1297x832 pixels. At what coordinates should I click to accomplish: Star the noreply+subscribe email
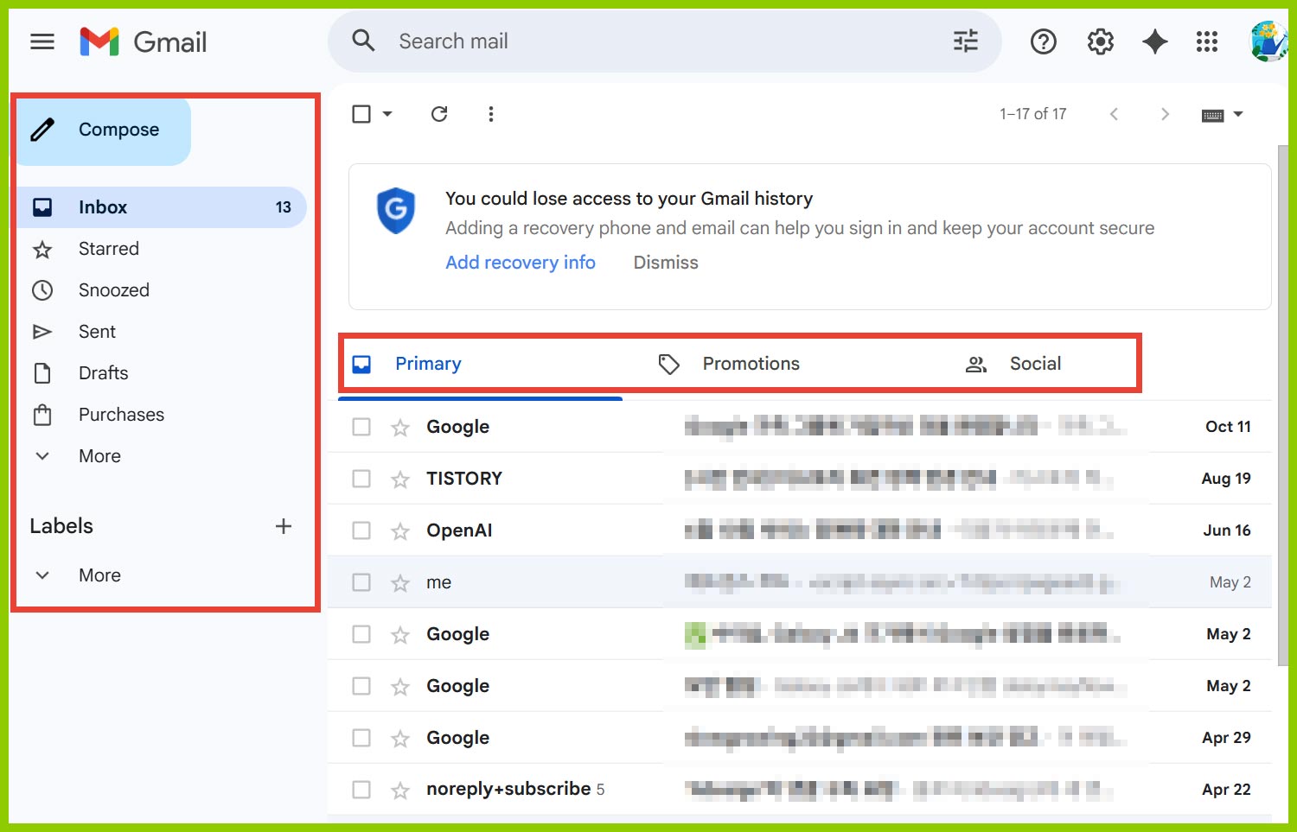[399, 790]
